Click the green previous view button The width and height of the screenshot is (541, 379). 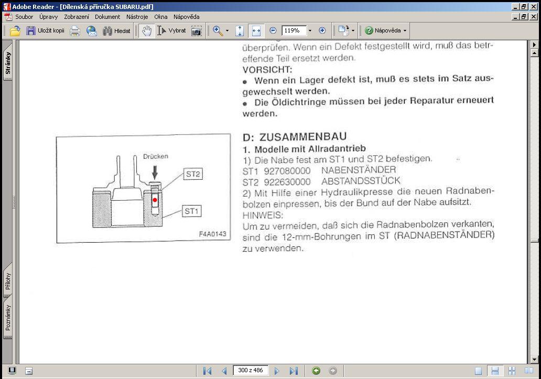(x=316, y=371)
